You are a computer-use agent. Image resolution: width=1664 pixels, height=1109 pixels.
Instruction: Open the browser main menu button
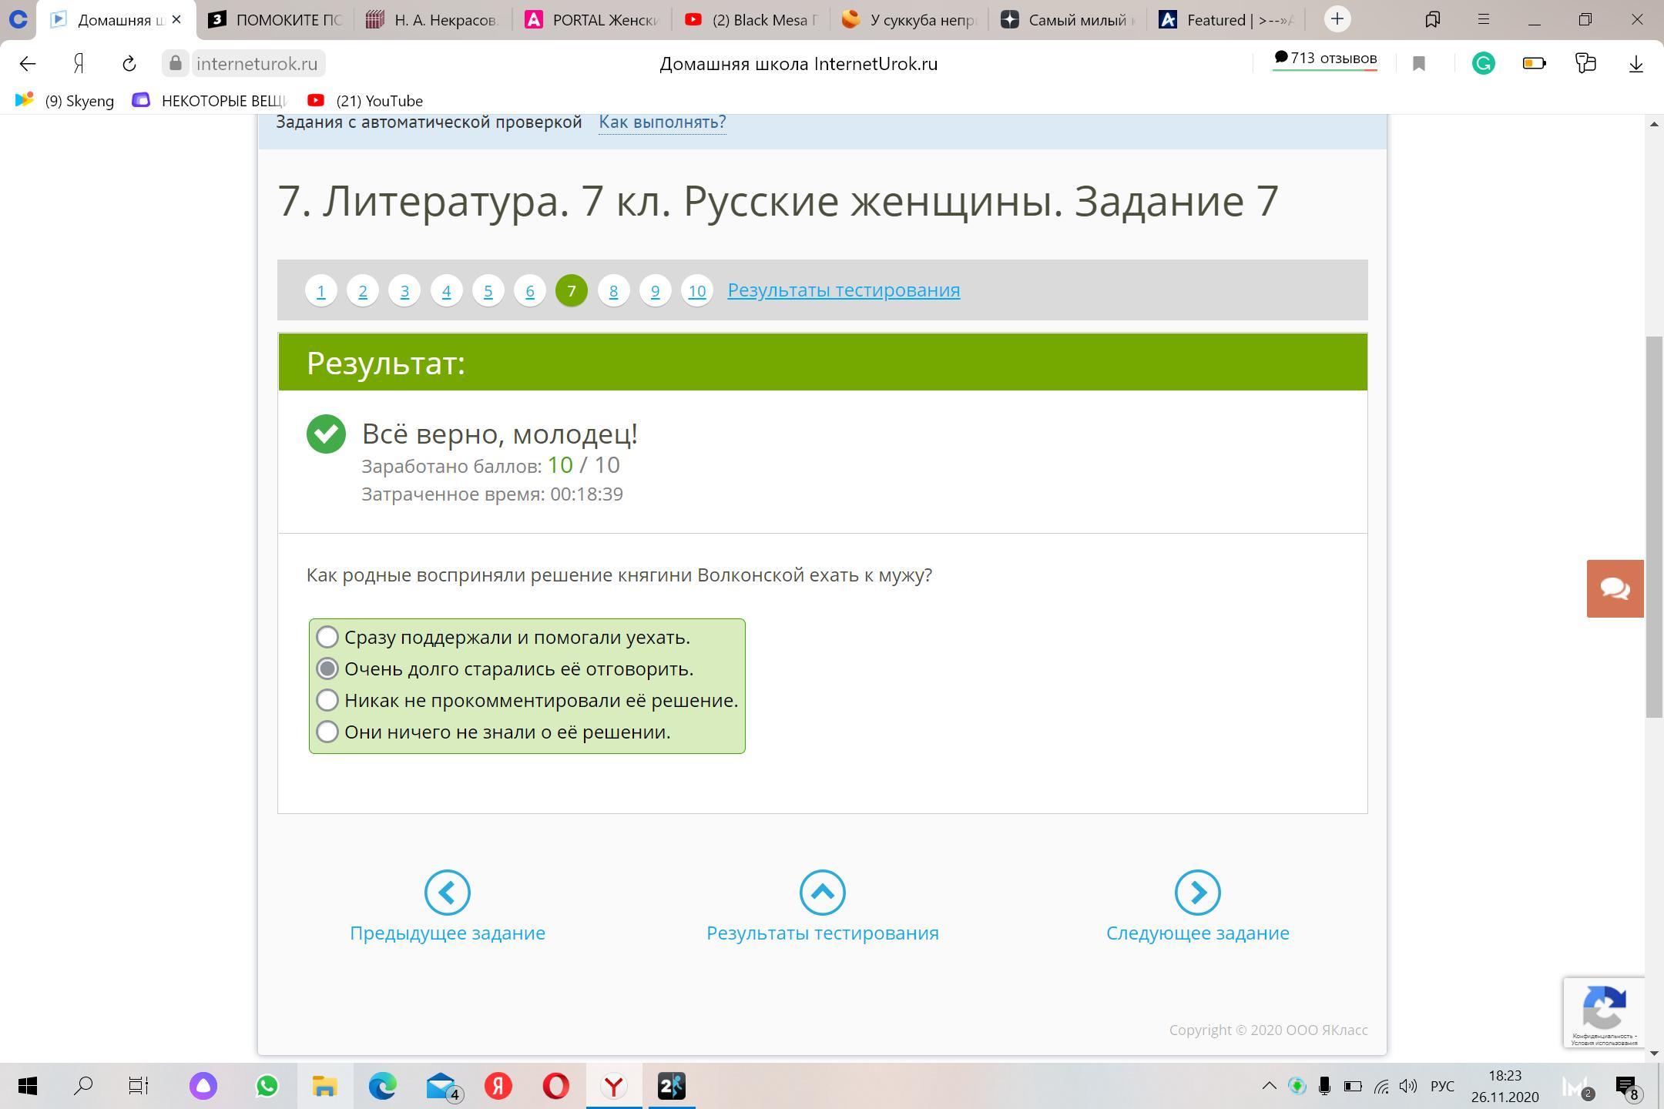coord(1483,20)
